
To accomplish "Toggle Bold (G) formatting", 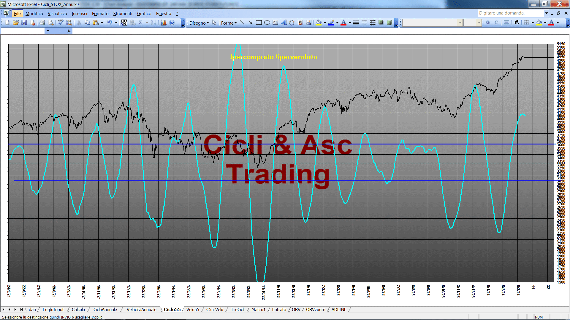I will pyautogui.click(x=488, y=23).
